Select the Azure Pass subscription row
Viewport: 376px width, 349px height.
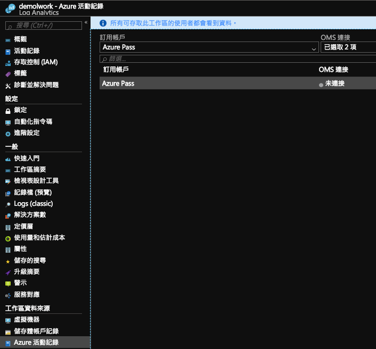tap(238, 83)
